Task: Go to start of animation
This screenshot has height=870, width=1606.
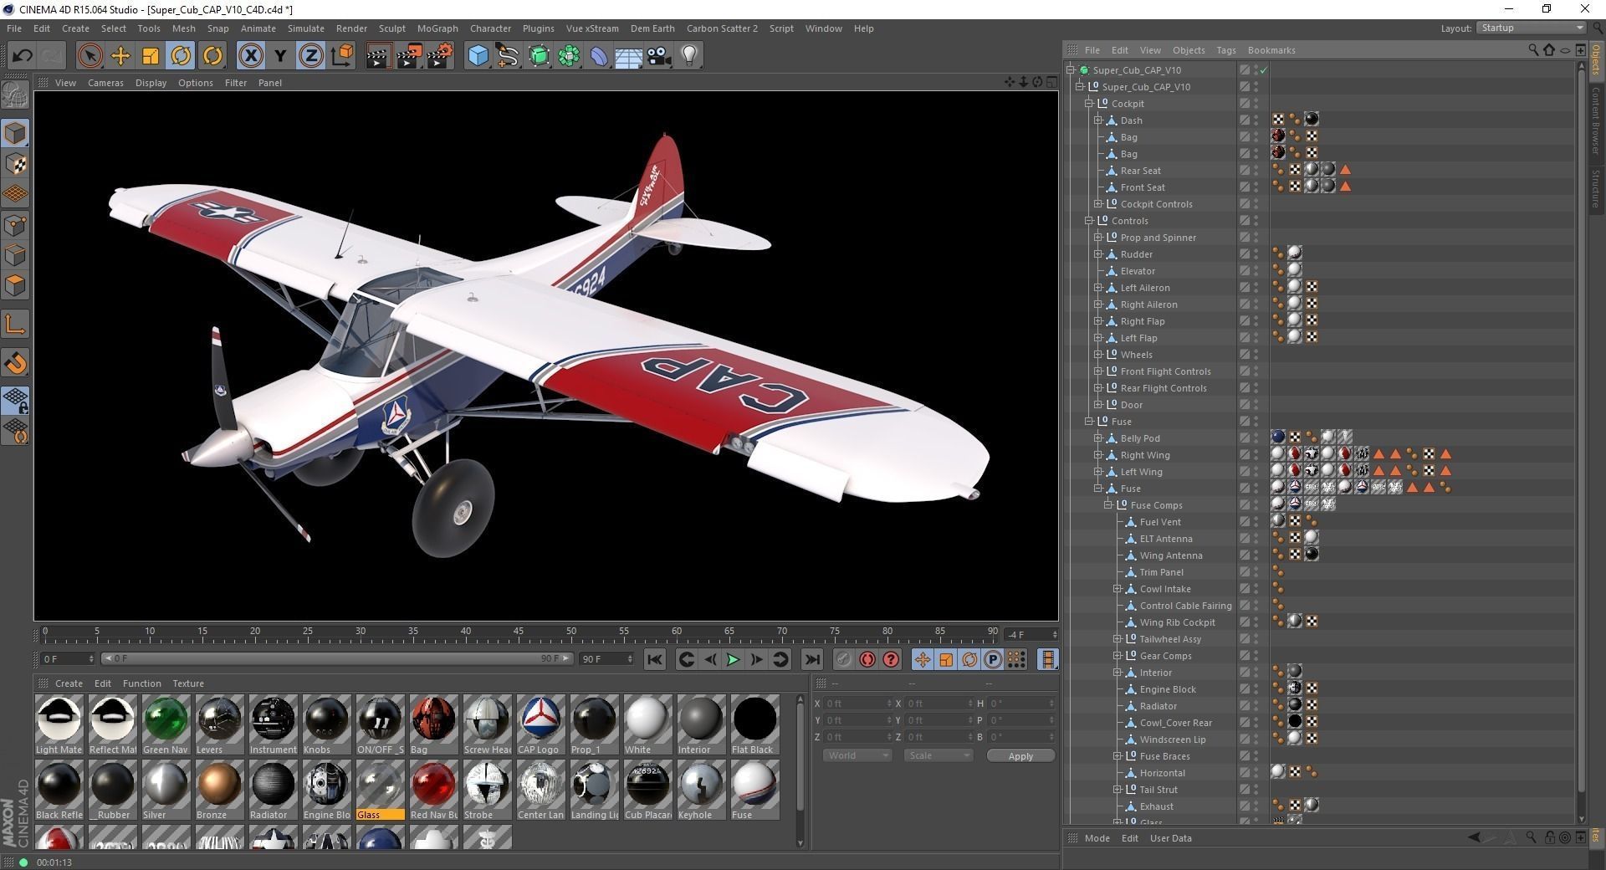Action: pyautogui.click(x=655, y=660)
